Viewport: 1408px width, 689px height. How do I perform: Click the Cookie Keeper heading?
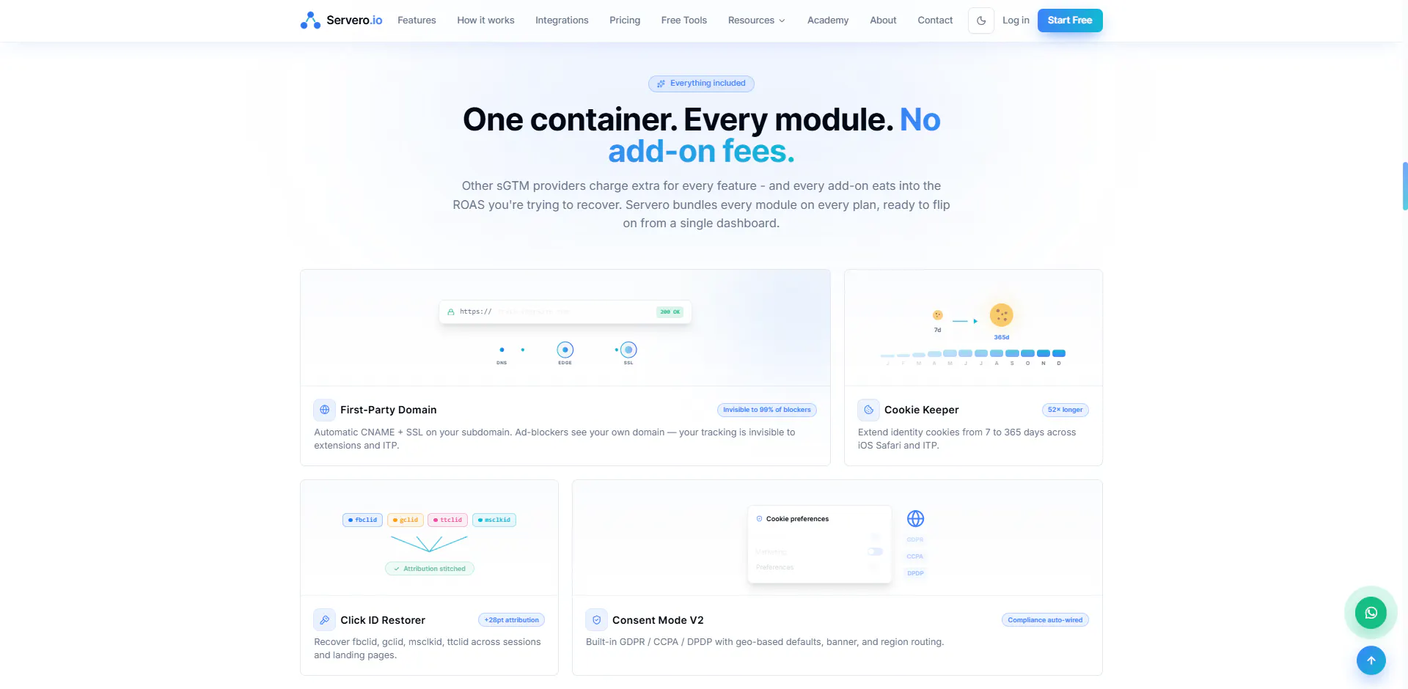click(x=922, y=410)
